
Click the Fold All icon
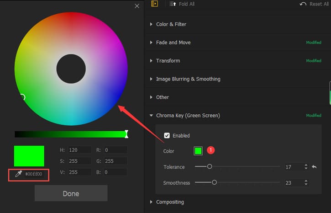coord(172,4)
